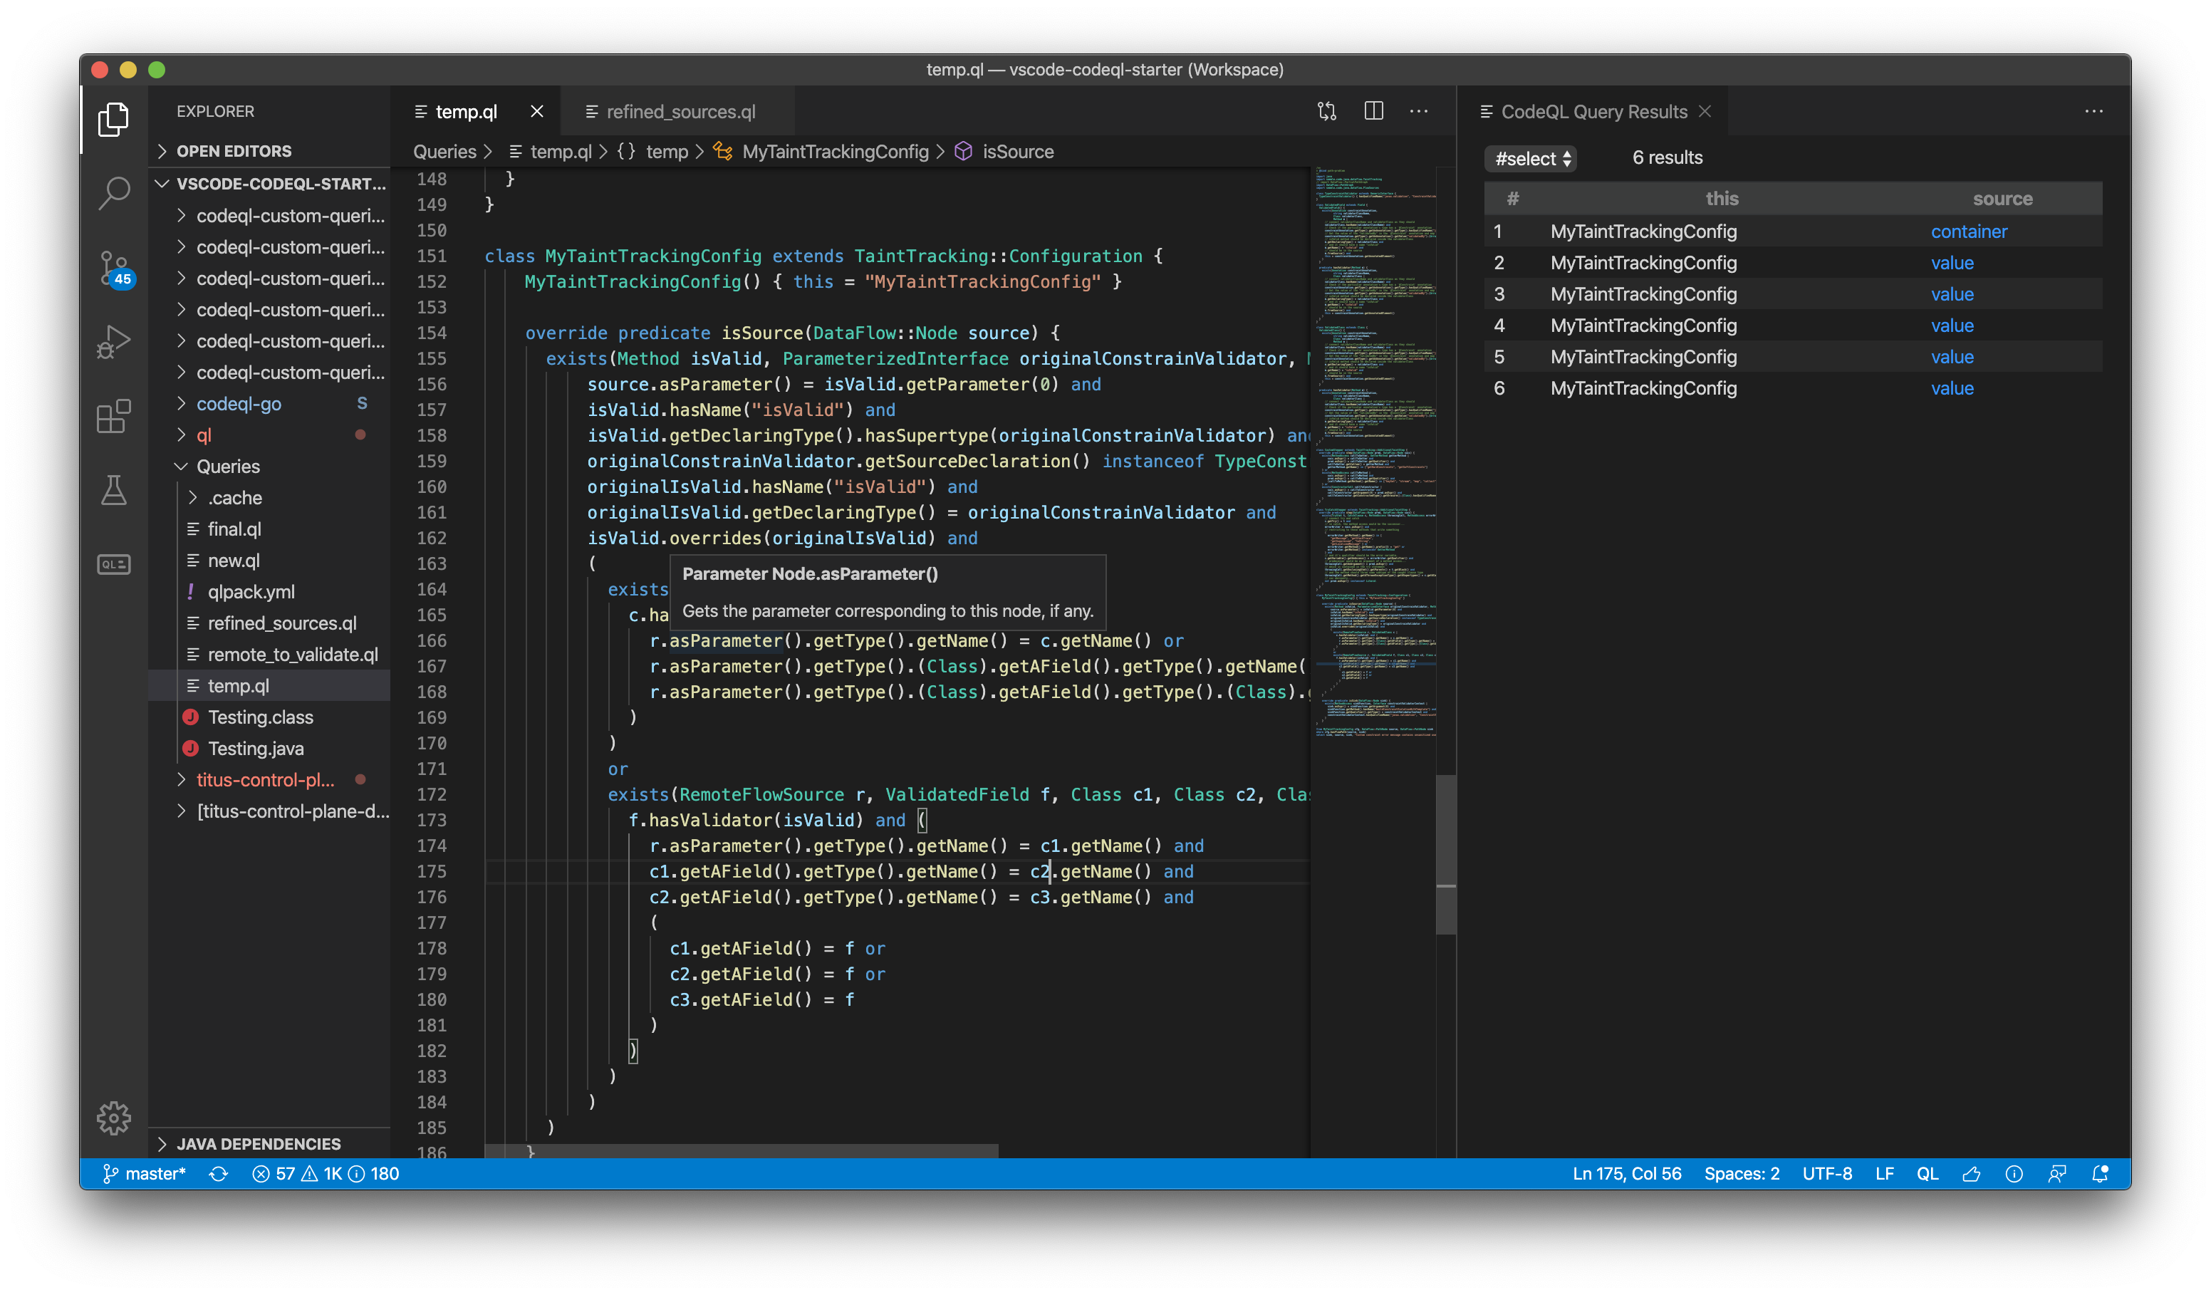The image size is (2211, 1295).
Task: Synchronize changes via status bar sync icon
Action: click(x=219, y=1173)
